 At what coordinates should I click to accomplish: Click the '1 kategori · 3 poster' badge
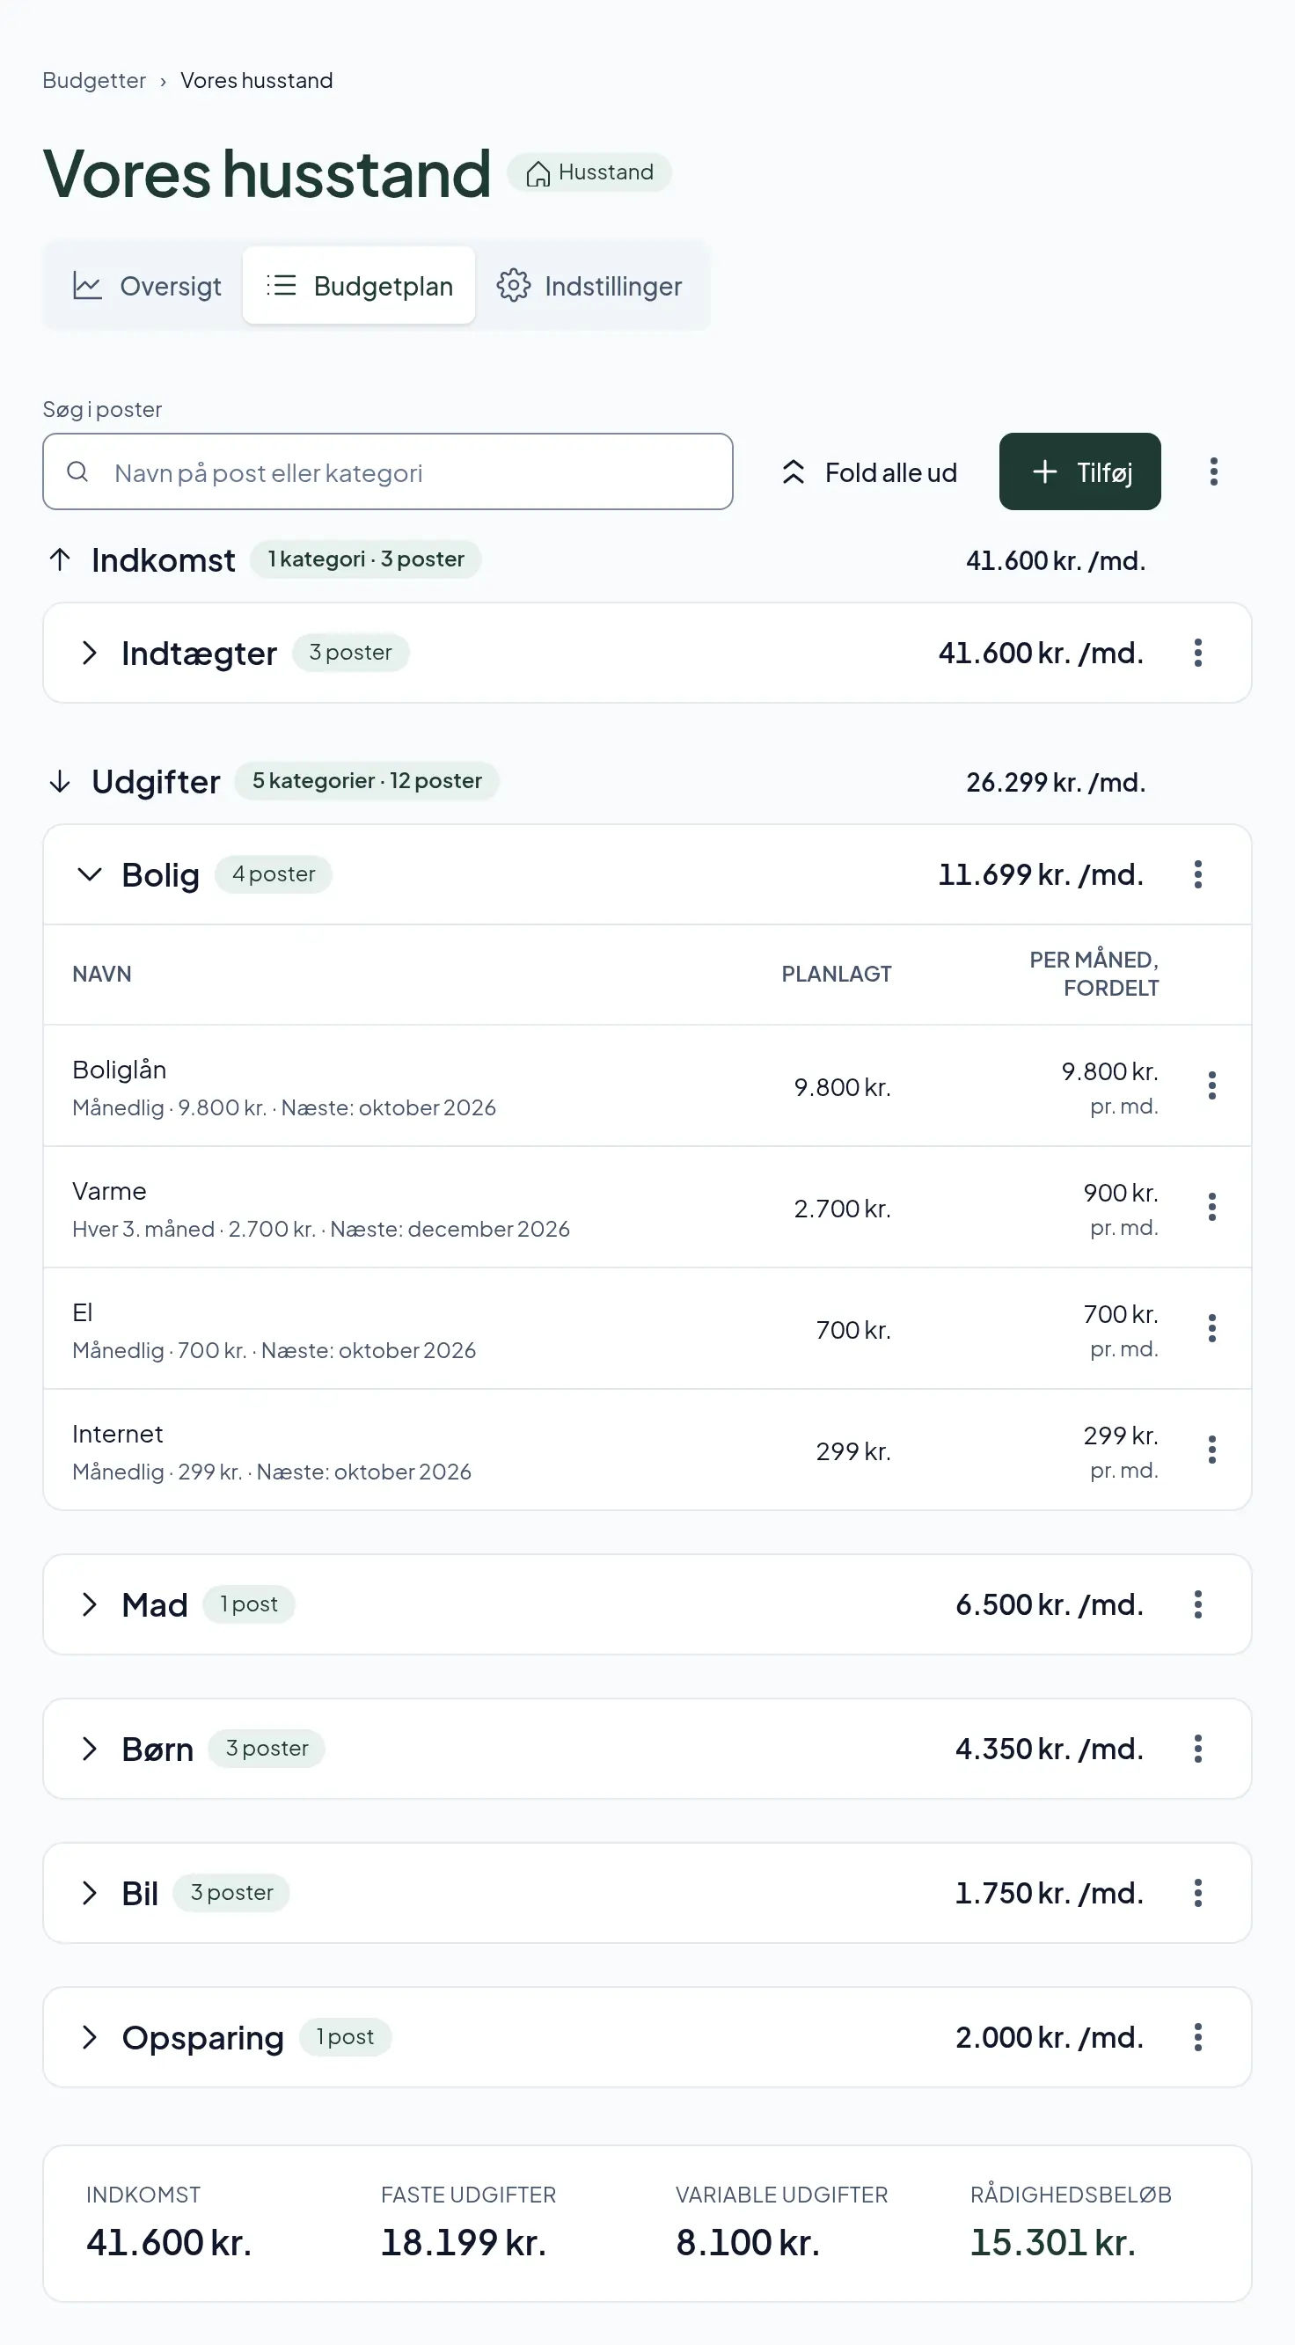(x=366, y=559)
